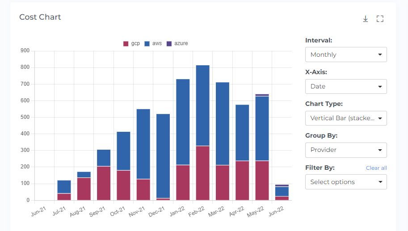Screen dimensions: 408x231
Task: Click the download chart icon
Action: 365,19
